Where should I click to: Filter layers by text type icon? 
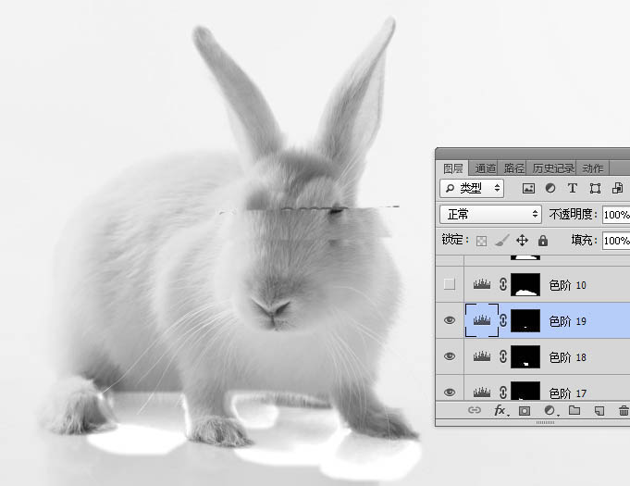(572, 188)
